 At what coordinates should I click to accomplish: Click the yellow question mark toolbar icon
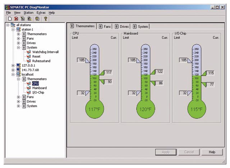pos(46,19)
